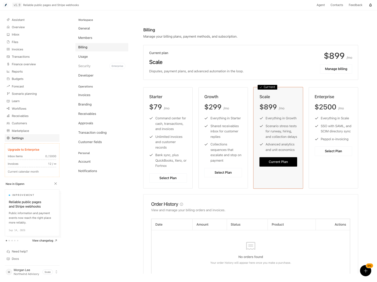This screenshot has height=282, width=377.
Task: Click the Inbox icon in sidebar
Action: tap(8, 34)
